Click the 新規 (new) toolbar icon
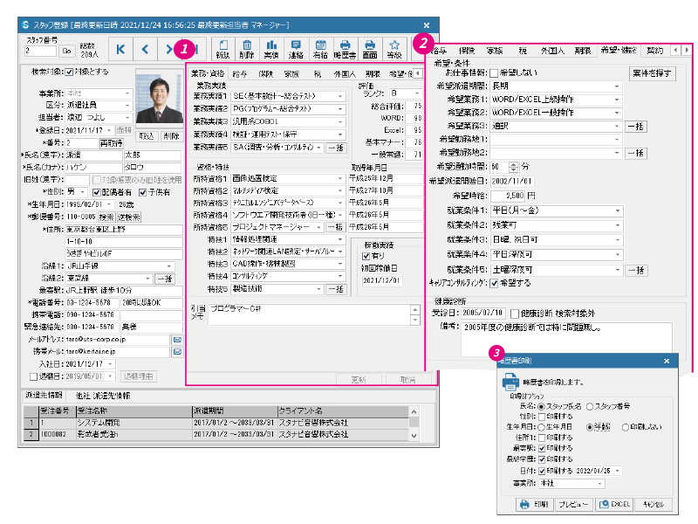 [x=222, y=49]
